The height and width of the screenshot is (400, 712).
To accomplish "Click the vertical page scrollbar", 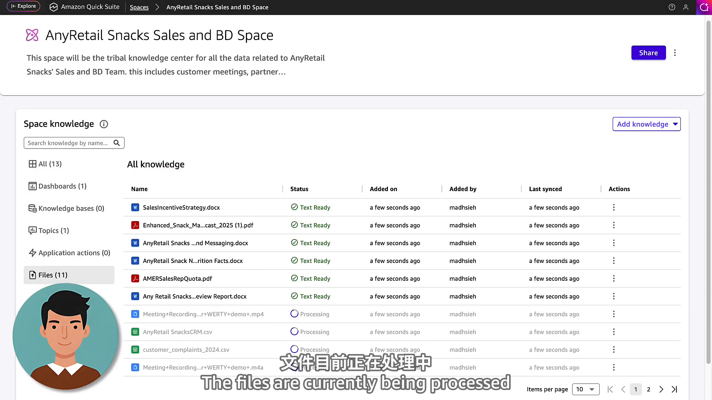I will point(709,193).
